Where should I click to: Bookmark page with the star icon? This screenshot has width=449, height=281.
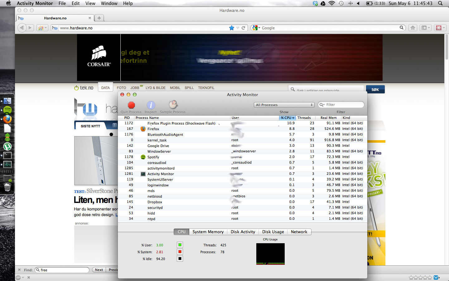232,28
